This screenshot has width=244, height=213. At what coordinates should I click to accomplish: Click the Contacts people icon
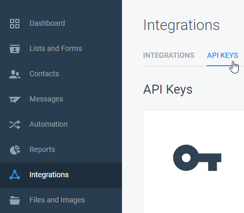pos(15,74)
